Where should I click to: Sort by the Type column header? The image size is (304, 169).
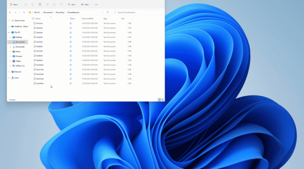[x=105, y=19]
